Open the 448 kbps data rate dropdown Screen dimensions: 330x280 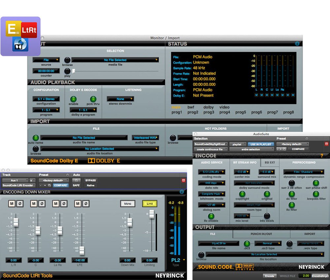pyautogui.click(x=212, y=183)
